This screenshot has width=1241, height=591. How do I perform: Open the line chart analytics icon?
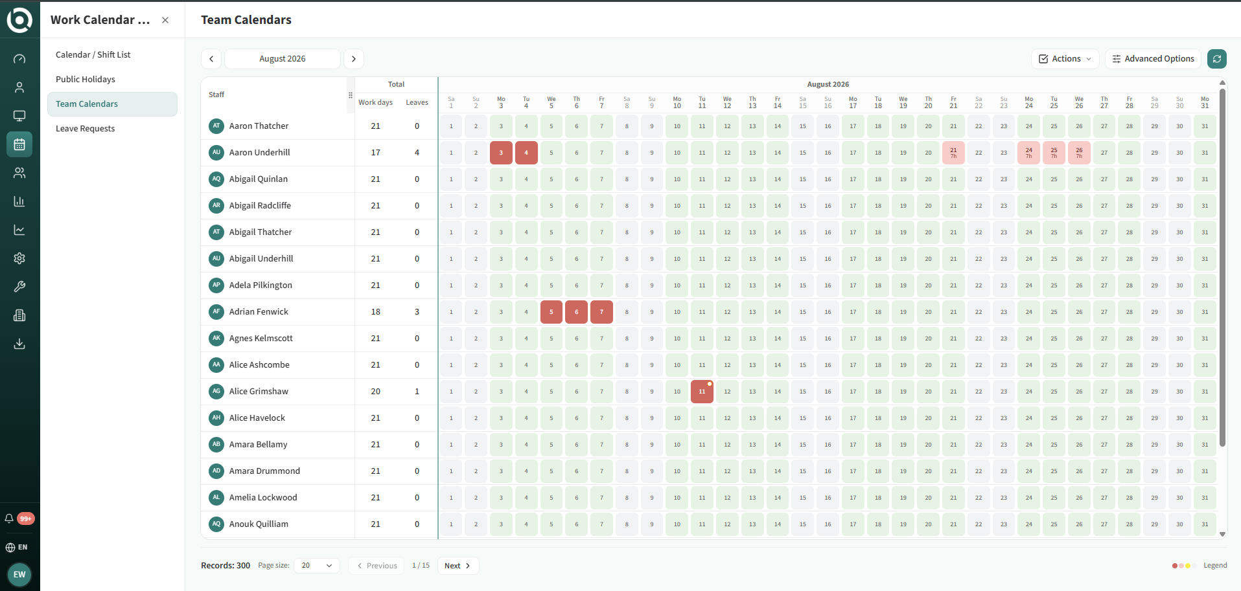tap(19, 230)
